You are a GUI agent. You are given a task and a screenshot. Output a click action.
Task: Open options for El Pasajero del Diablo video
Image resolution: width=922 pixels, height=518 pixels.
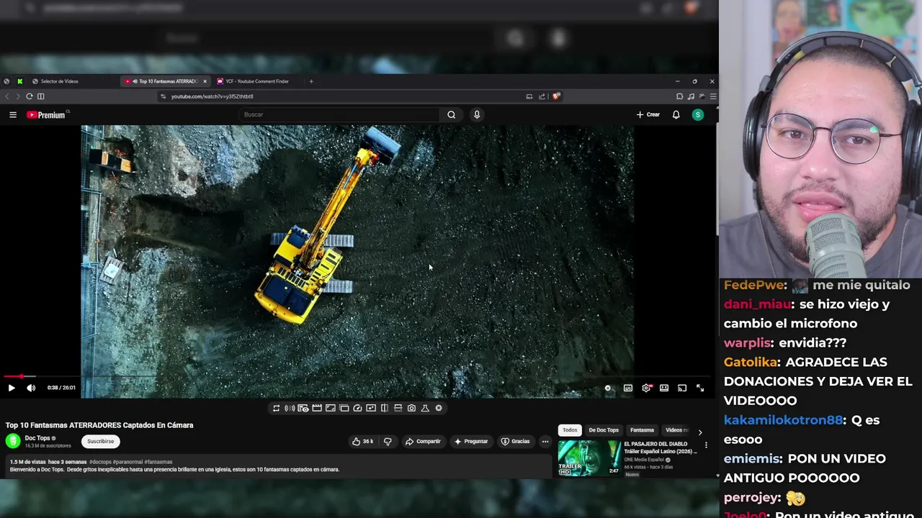pos(706,445)
